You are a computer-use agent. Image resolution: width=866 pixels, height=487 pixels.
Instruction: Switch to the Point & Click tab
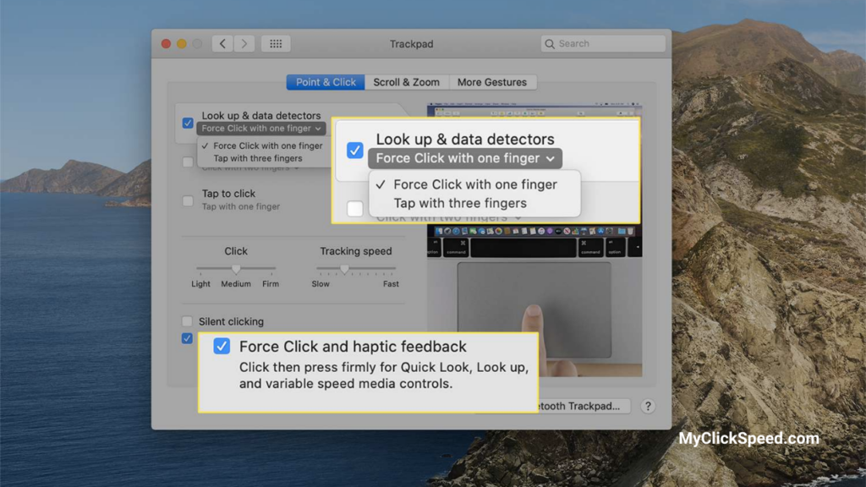[x=326, y=82]
